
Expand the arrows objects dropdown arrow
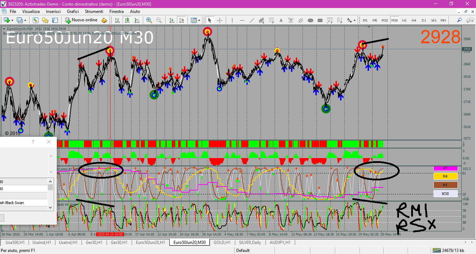355,20
